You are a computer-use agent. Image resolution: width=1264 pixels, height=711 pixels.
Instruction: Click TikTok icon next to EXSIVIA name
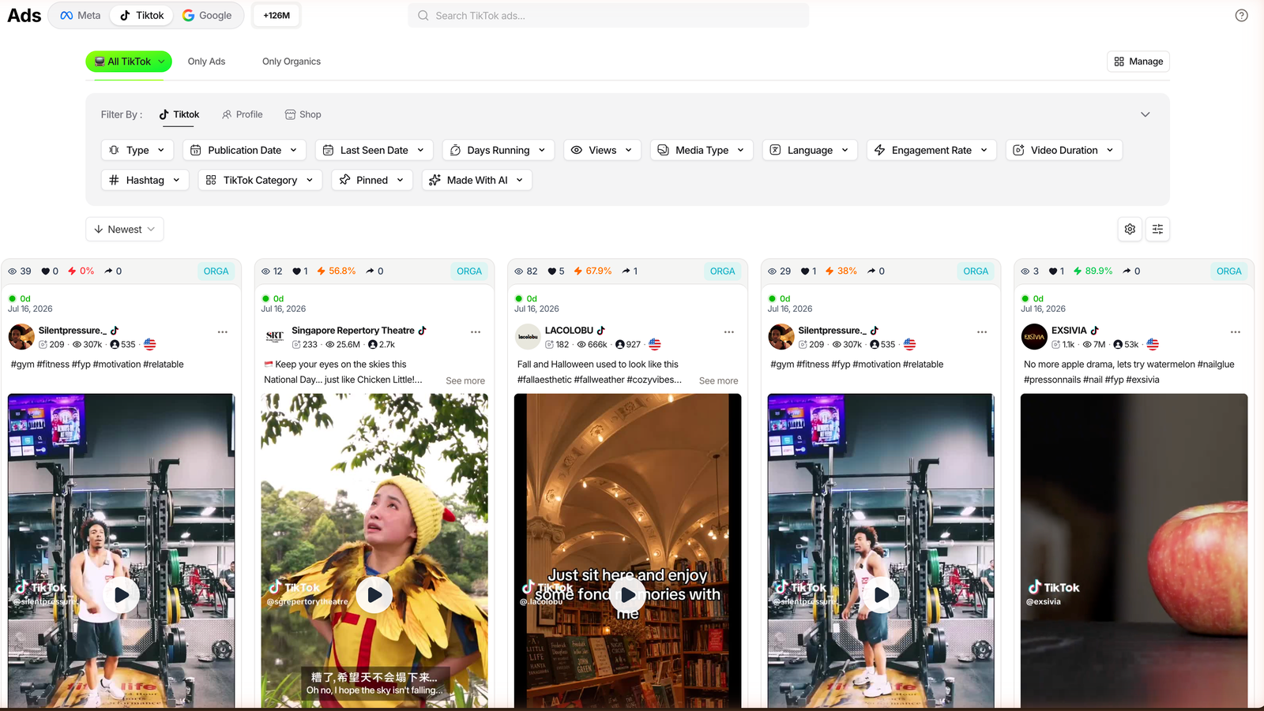1095,331
